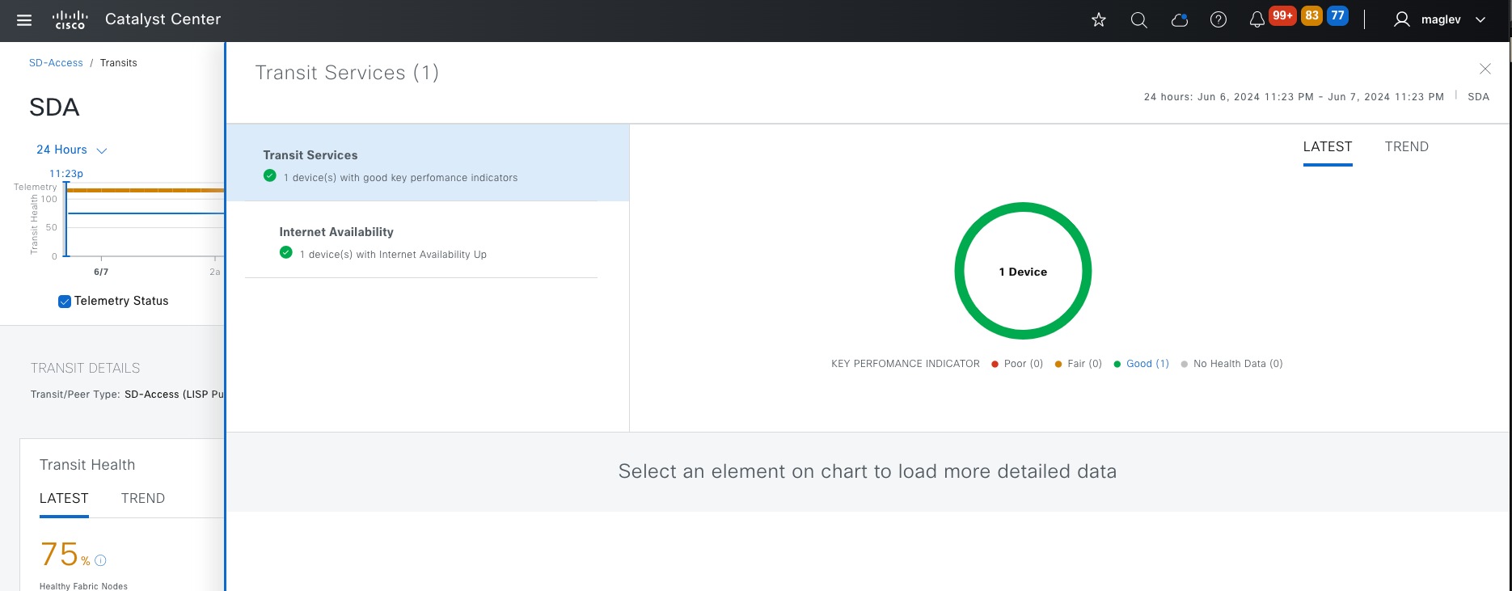Open the help question mark icon

click(x=1218, y=20)
